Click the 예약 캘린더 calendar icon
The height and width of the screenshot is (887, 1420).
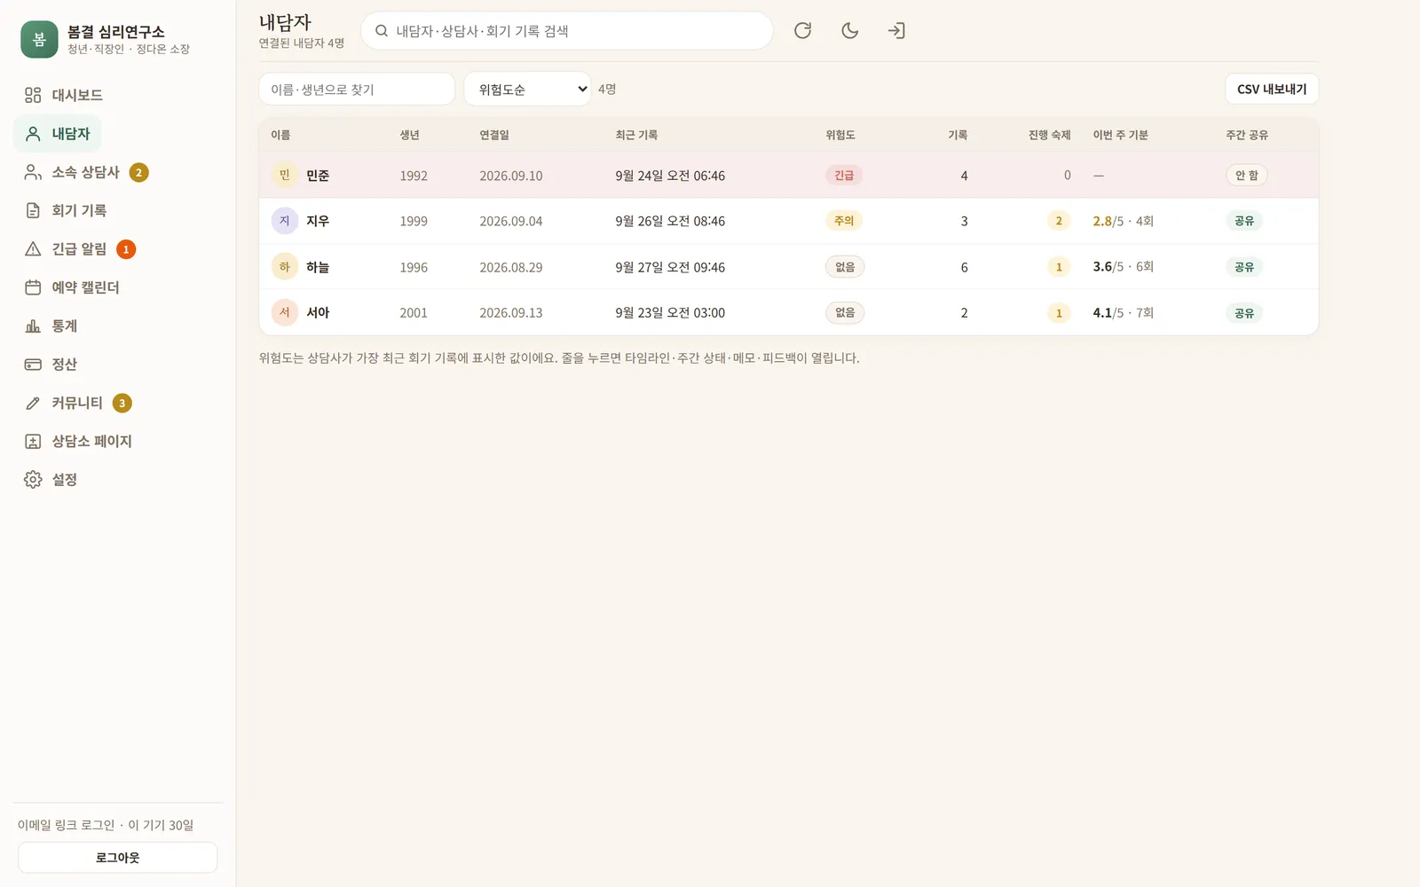33,287
